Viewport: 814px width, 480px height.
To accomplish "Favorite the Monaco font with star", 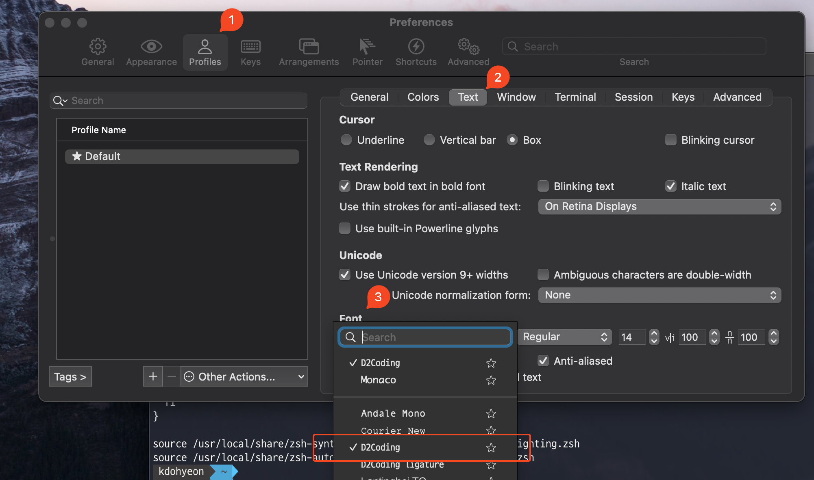I will pos(491,380).
